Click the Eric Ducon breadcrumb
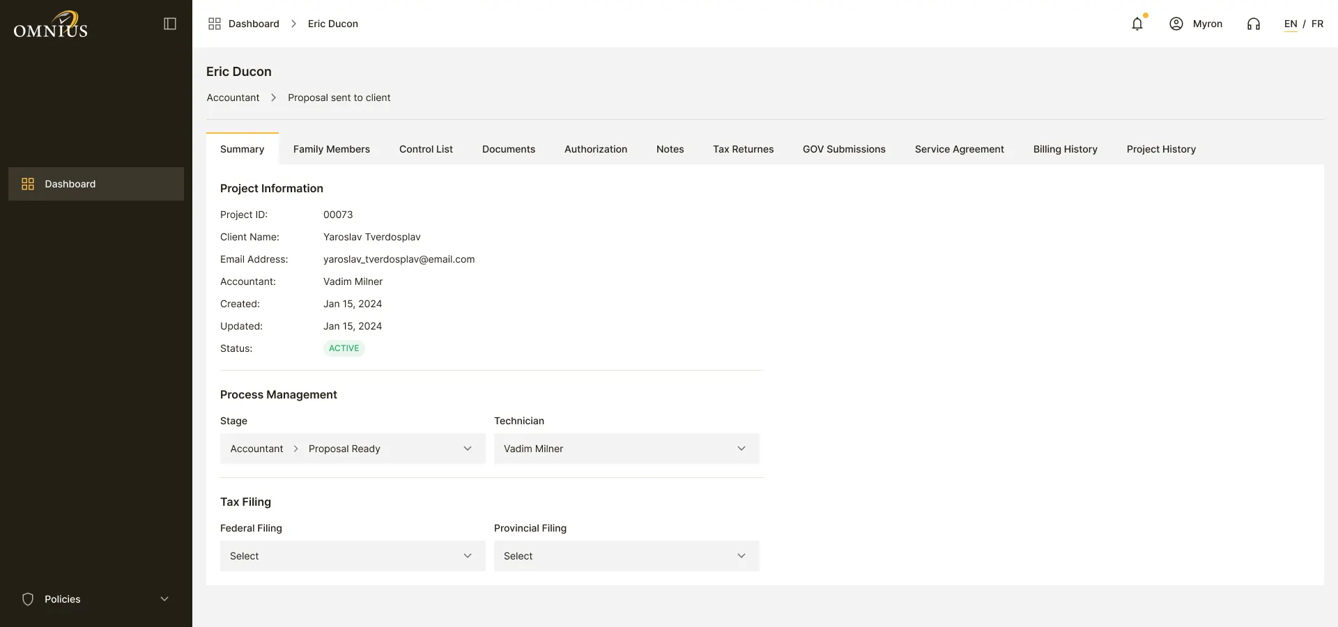The width and height of the screenshot is (1338, 627). click(333, 24)
